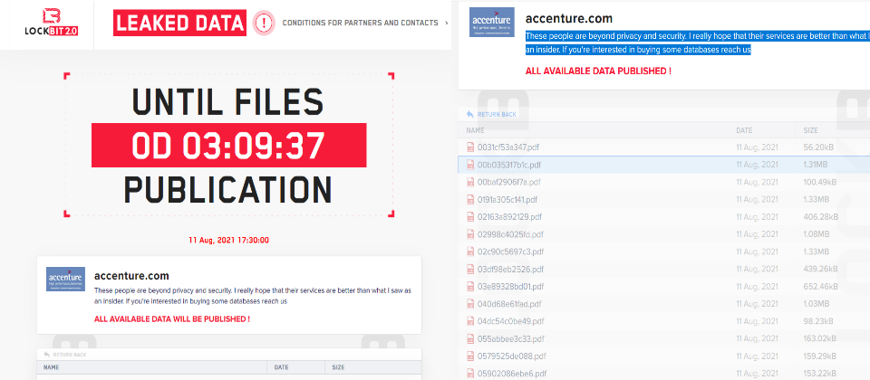Click PDF icon for 055abbee3c33.pdf
The image size is (870, 380).
point(470,338)
